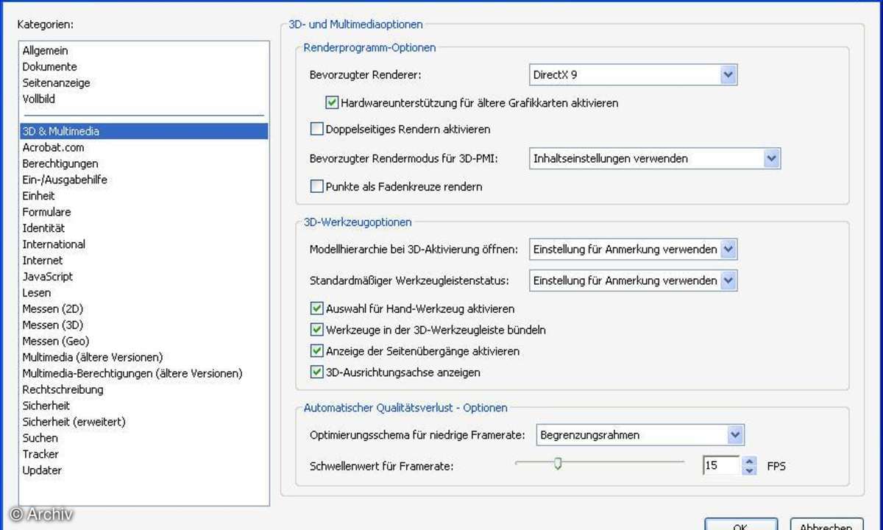Enable hardware support for older graphics cards checkbox
883x530 pixels.
(x=331, y=102)
